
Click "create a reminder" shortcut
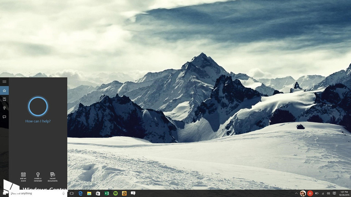click(38, 176)
